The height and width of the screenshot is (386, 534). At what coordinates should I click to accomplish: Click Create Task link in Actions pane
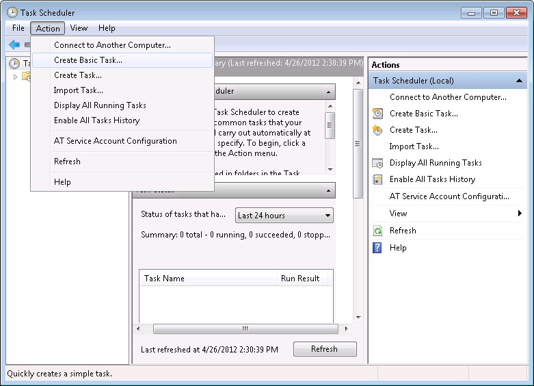[x=414, y=130]
